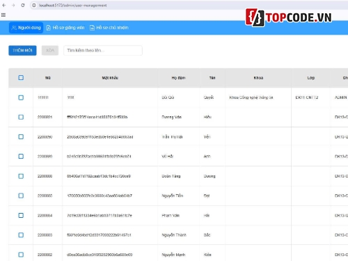Open the apps grid icon below the back arrow
The height and width of the screenshot is (261, 348).
3,15
